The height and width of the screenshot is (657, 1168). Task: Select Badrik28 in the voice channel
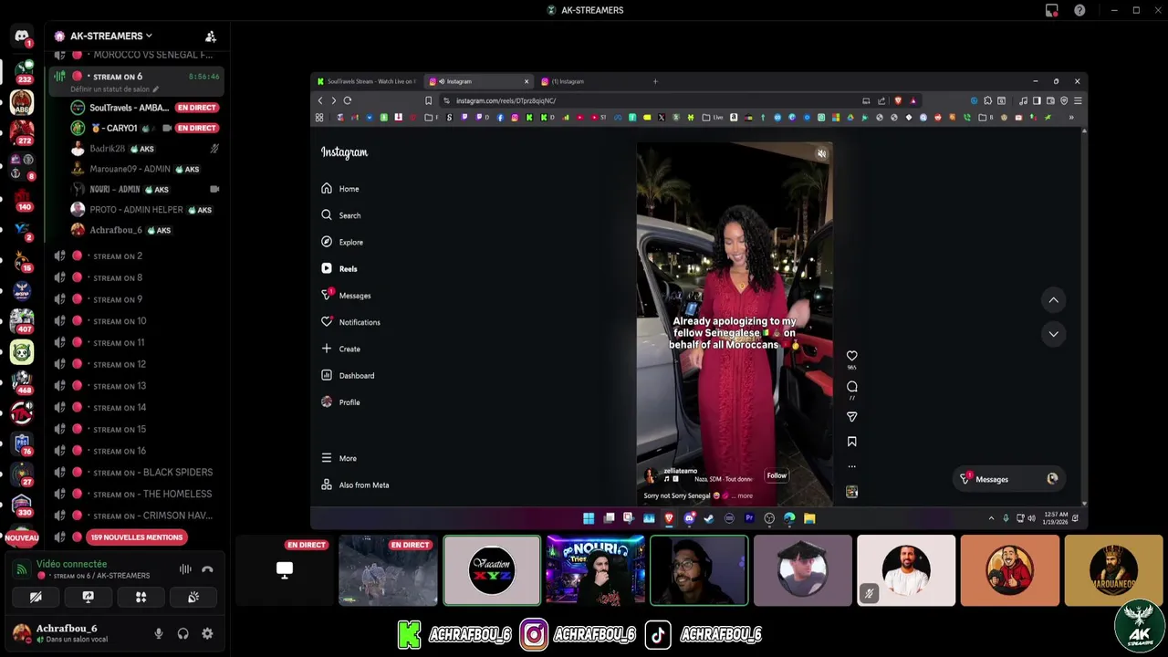tap(144, 149)
